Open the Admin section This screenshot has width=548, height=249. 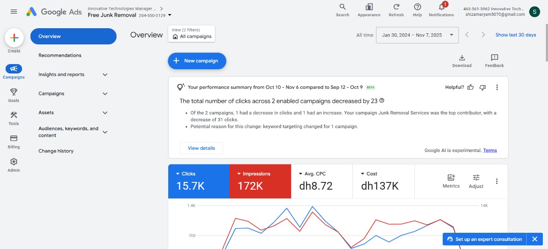[13, 164]
